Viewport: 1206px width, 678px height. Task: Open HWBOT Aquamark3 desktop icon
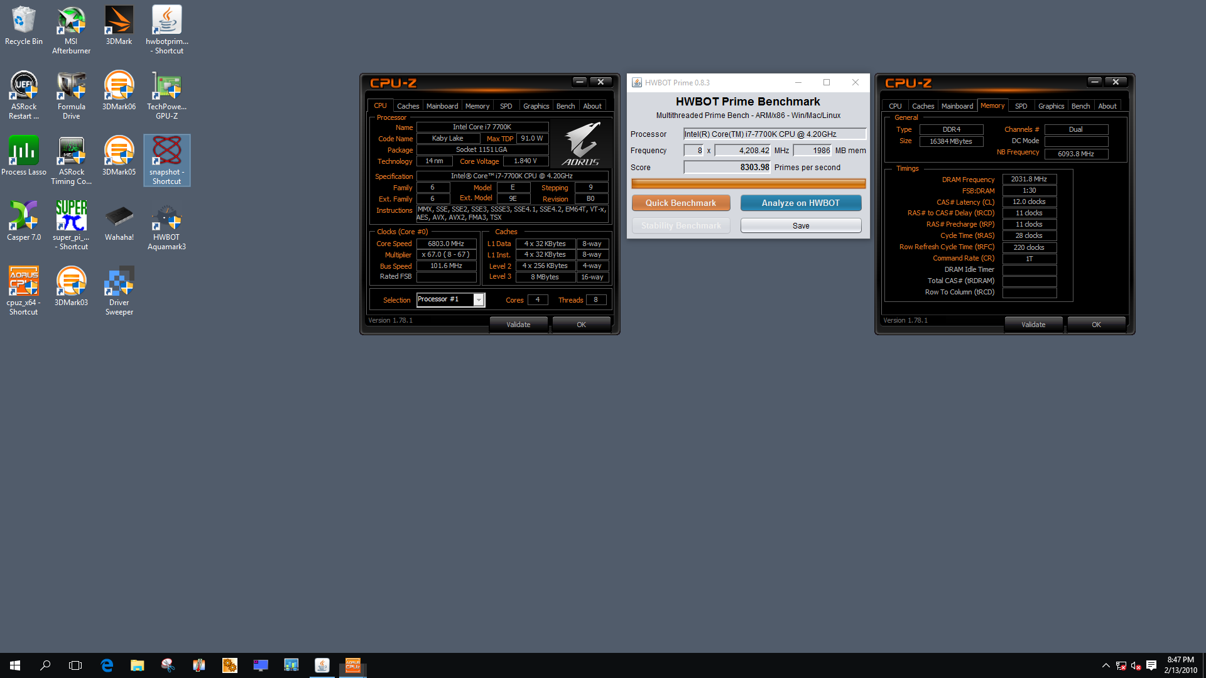pyautogui.click(x=166, y=226)
